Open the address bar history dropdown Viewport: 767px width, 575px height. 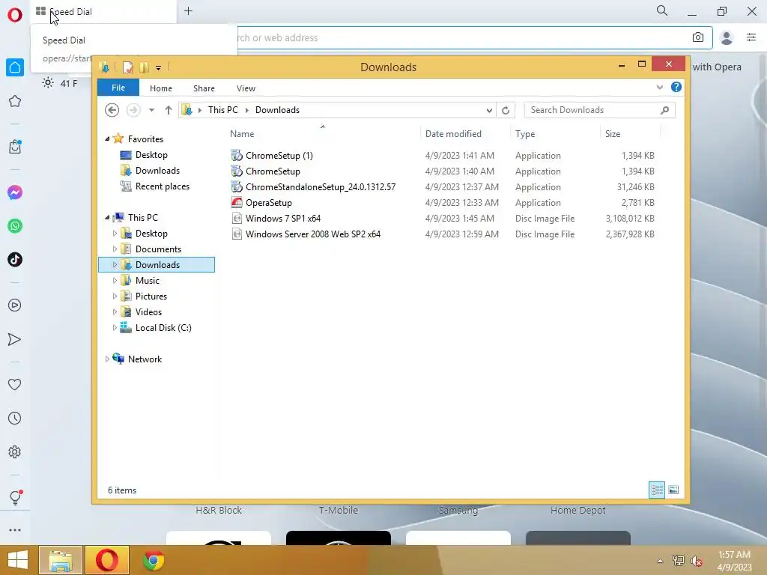coord(489,111)
